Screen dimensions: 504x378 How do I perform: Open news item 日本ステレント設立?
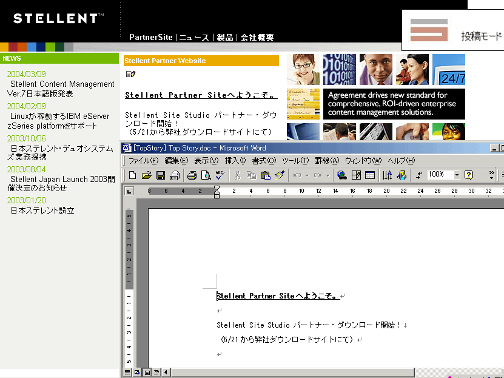pyautogui.click(x=42, y=211)
